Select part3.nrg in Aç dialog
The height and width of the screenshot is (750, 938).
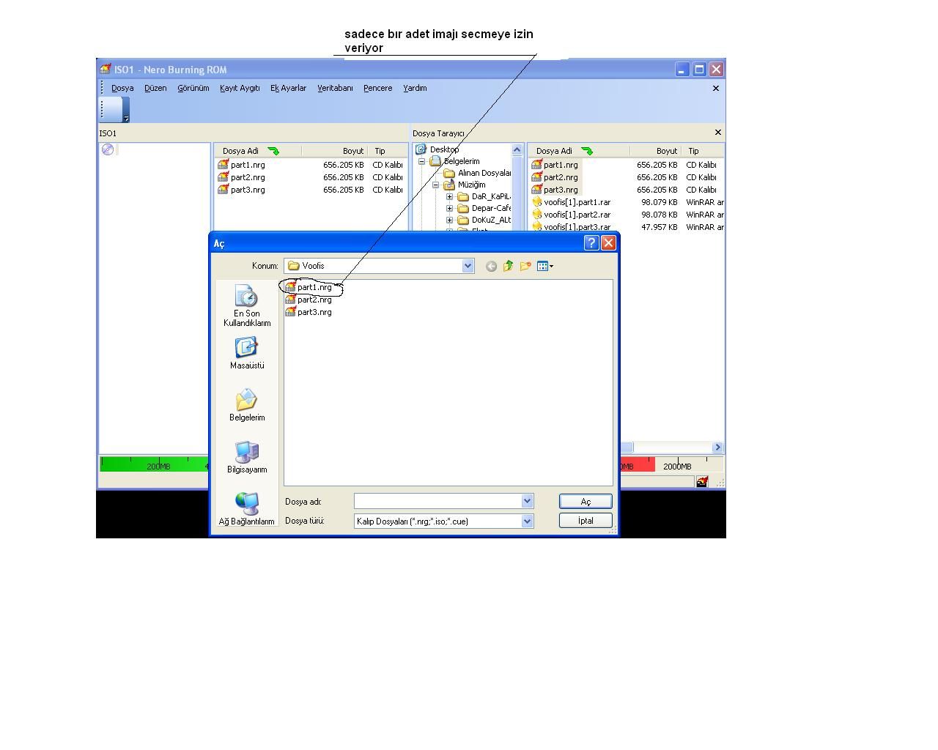(309, 312)
